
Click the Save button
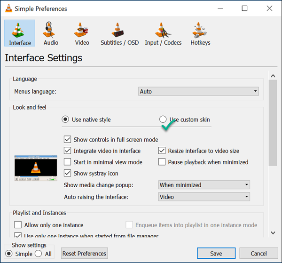216,253
